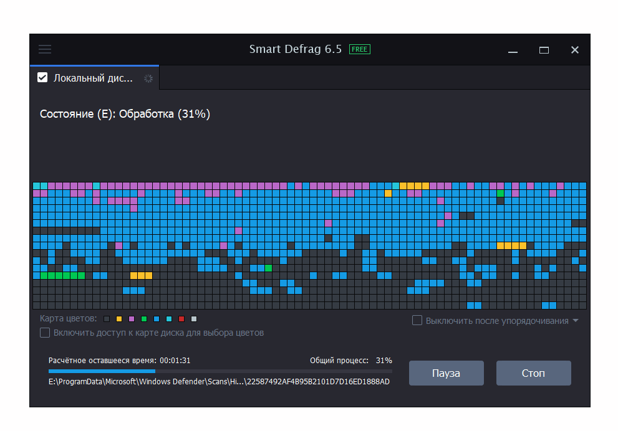Image resolution: width=618 pixels, height=431 pixels.
Task: Click the purple legend color square
Action: click(x=132, y=319)
